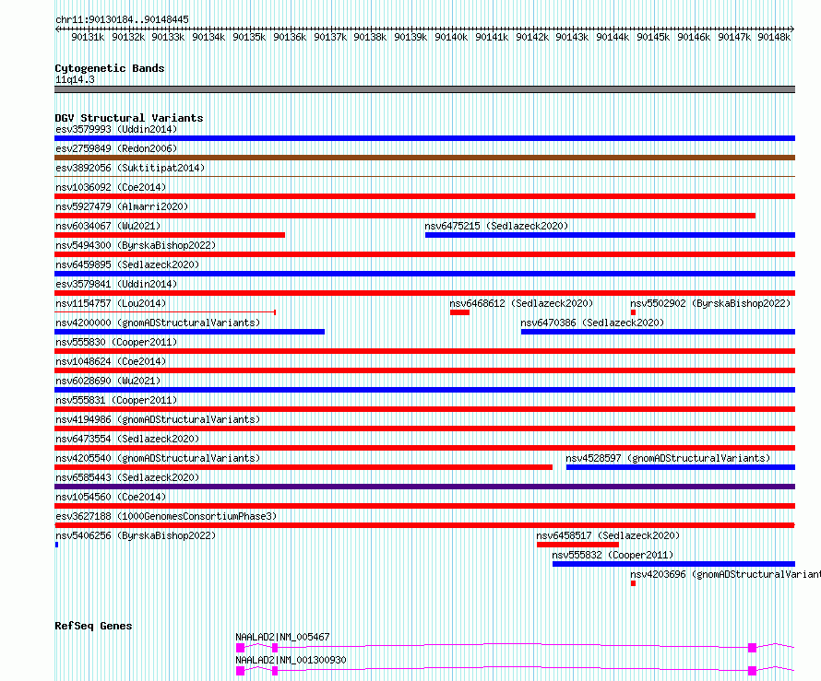Select the nsv6458517 (Sedlazeck2020) red bar

[577, 545]
